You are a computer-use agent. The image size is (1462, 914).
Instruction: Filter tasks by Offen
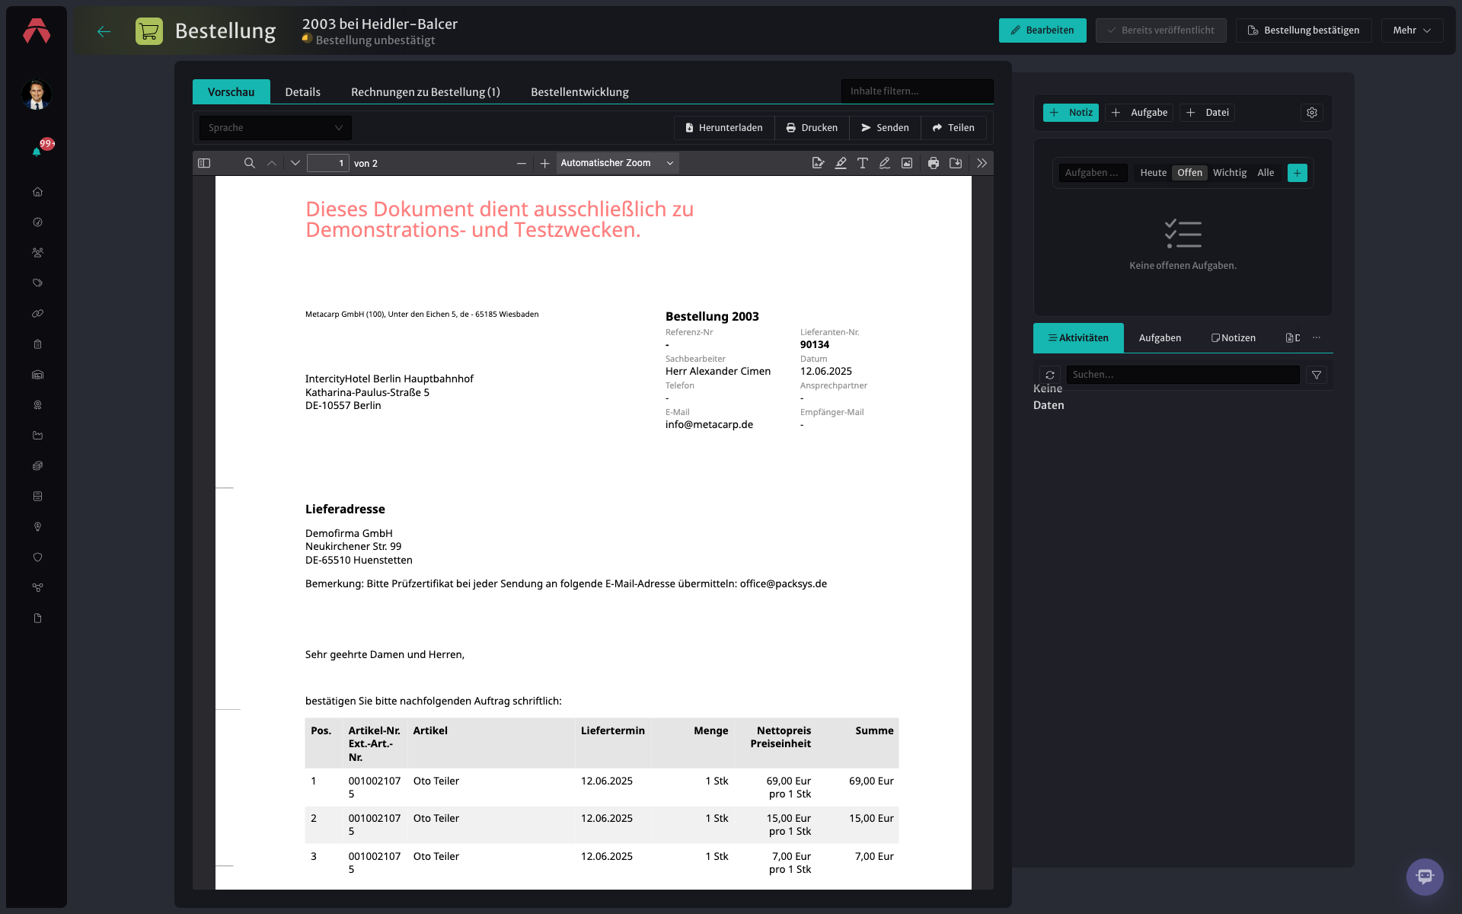click(x=1189, y=173)
